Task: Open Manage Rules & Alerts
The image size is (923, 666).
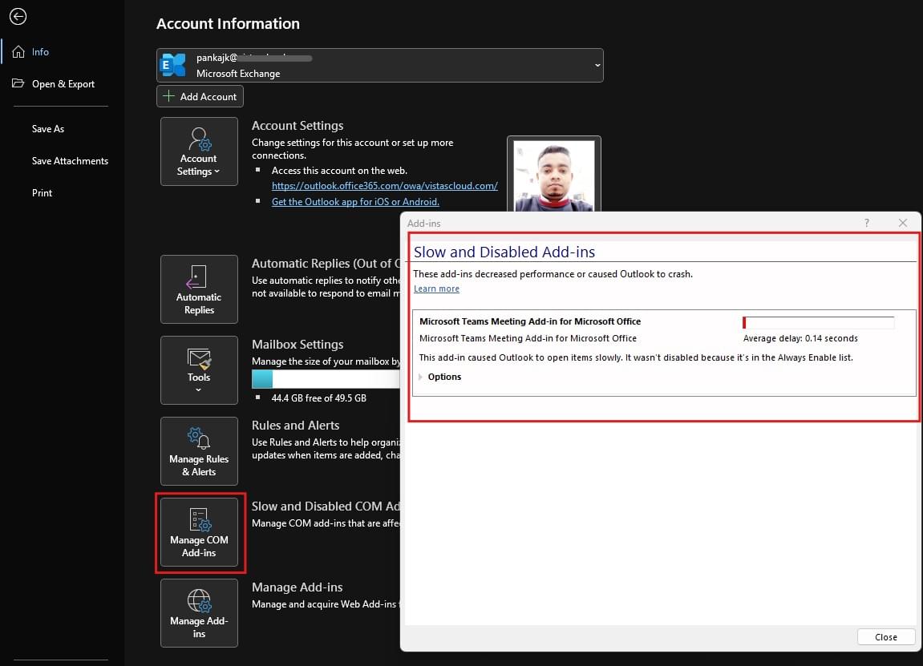Action: (x=199, y=451)
